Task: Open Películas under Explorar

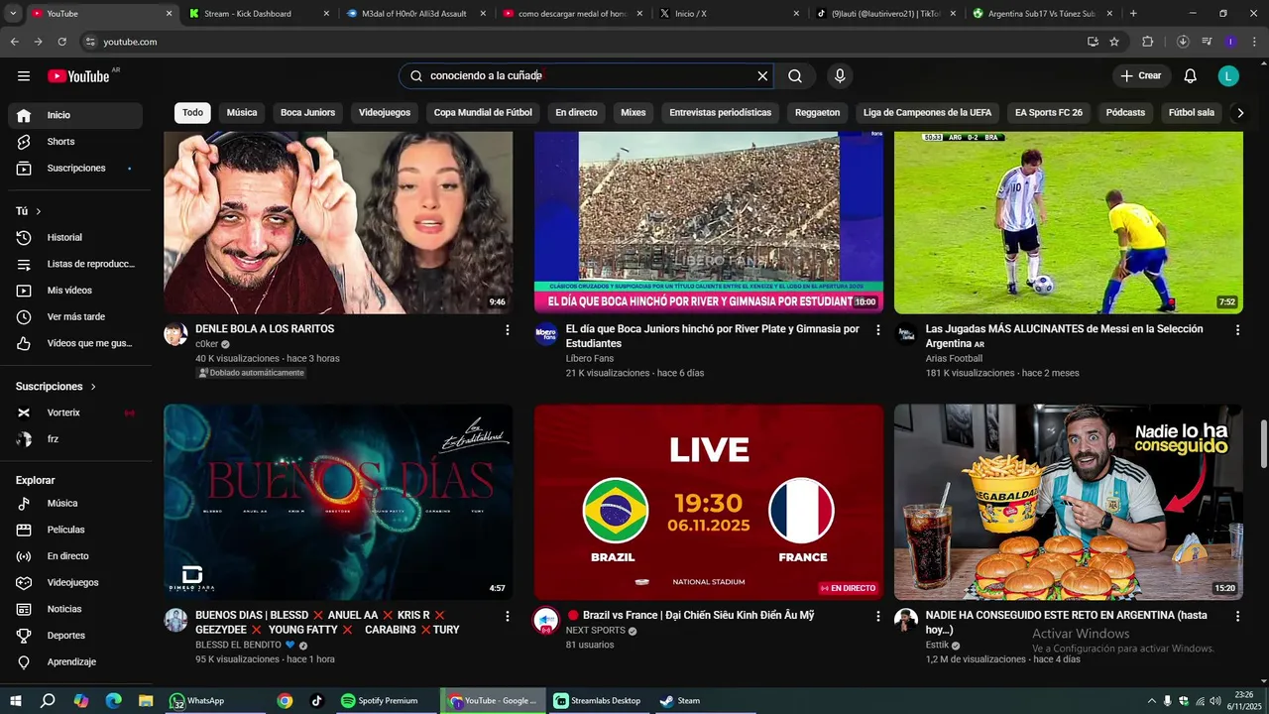Action: point(75,530)
